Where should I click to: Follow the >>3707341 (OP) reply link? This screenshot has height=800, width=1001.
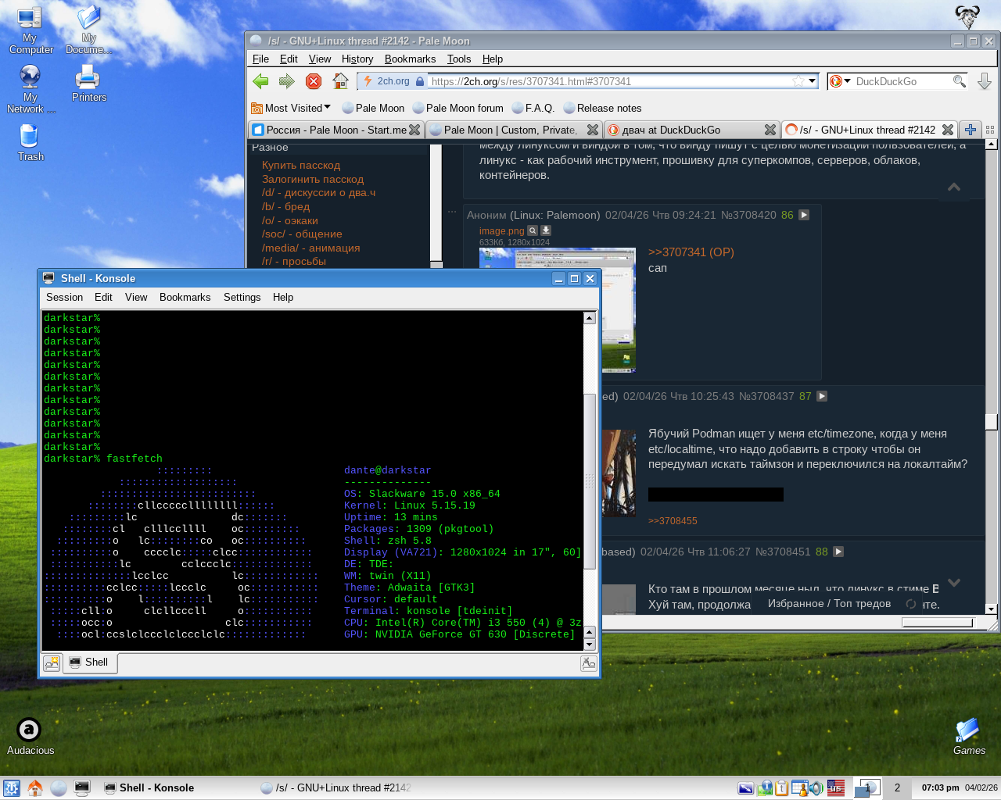coord(691,252)
